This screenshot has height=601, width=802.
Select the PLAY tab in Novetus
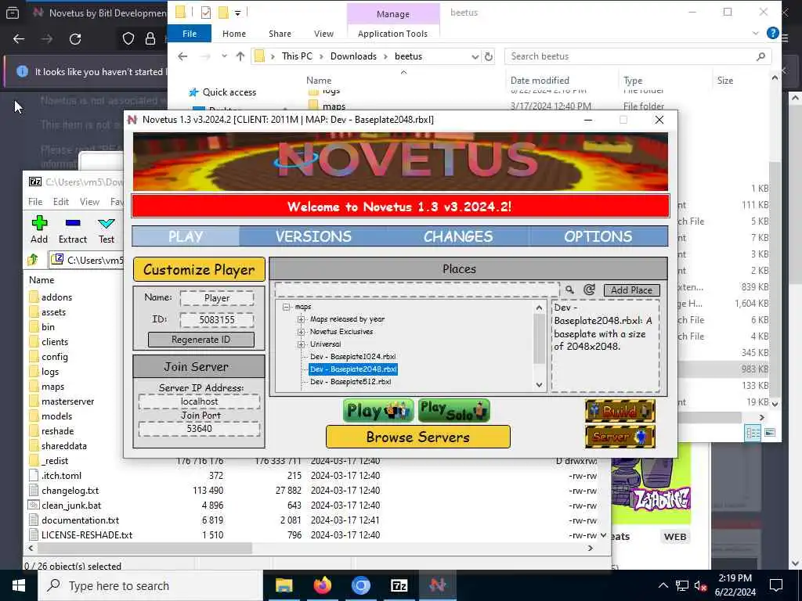[186, 236]
